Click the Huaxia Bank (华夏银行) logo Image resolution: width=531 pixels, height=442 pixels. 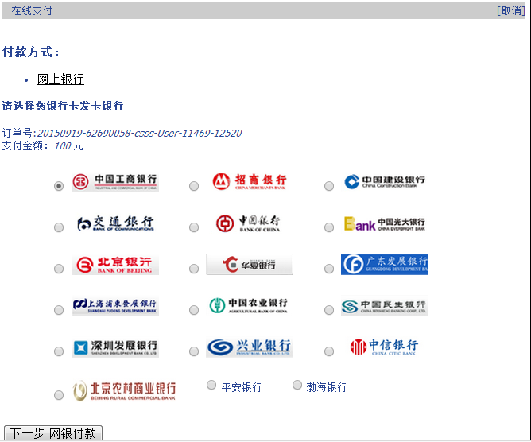click(250, 265)
